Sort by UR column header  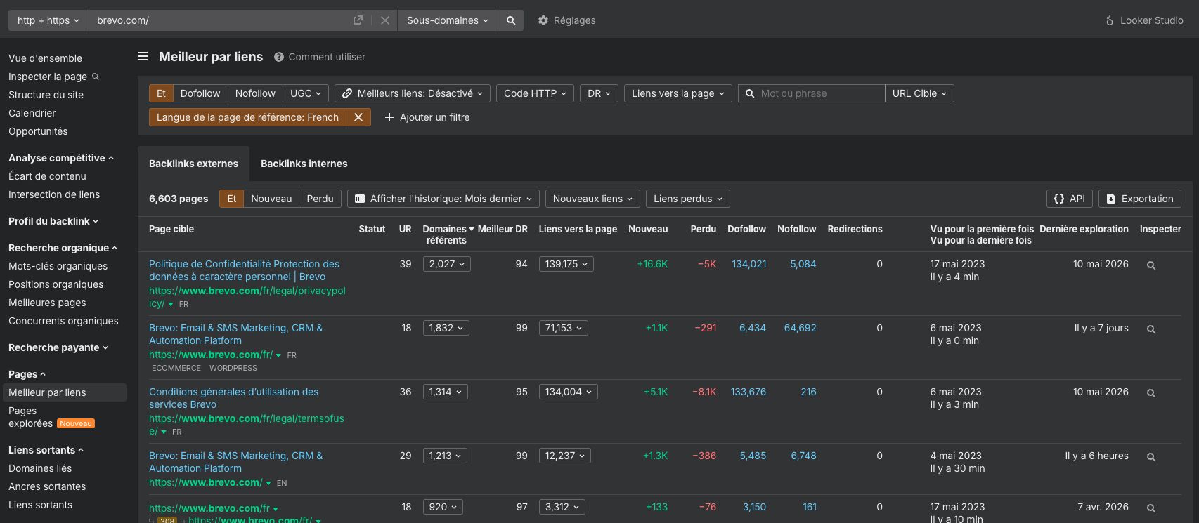pyautogui.click(x=405, y=229)
